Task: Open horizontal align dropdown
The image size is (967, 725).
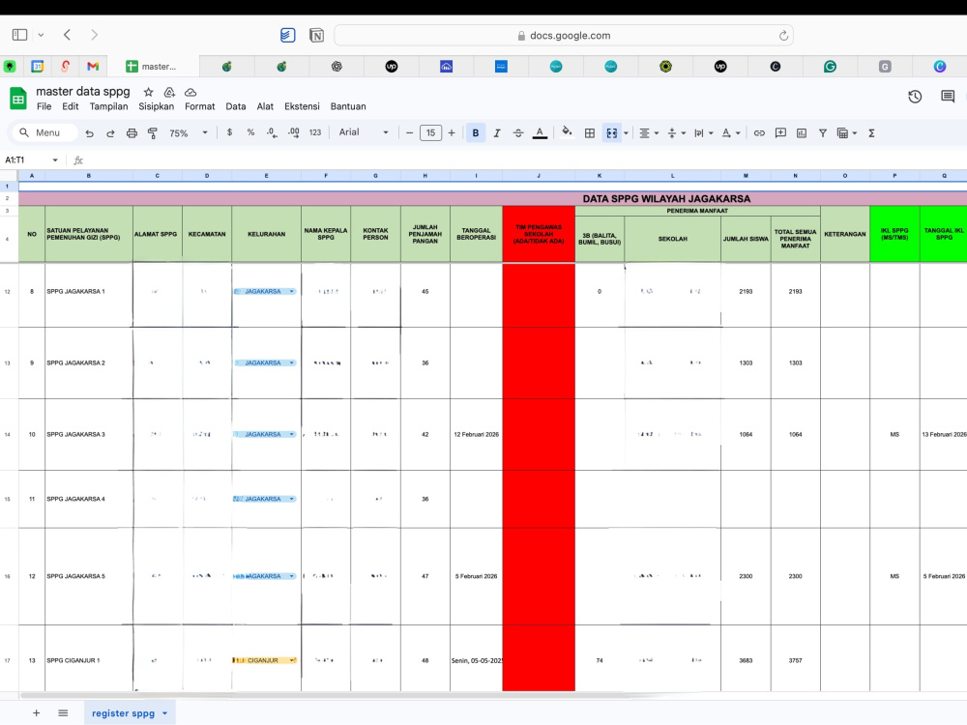Action: coord(649,133)
